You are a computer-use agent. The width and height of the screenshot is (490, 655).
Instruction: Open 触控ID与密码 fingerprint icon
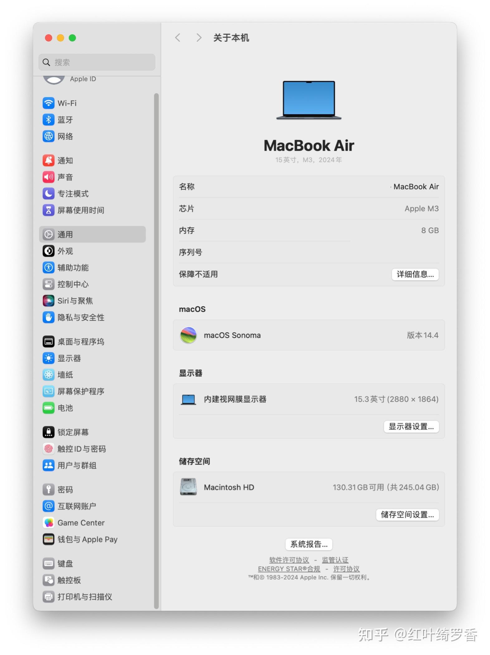coord(48,449)
